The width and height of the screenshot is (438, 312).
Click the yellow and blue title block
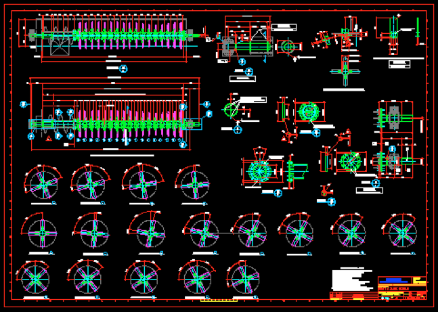tap(402, 288)
